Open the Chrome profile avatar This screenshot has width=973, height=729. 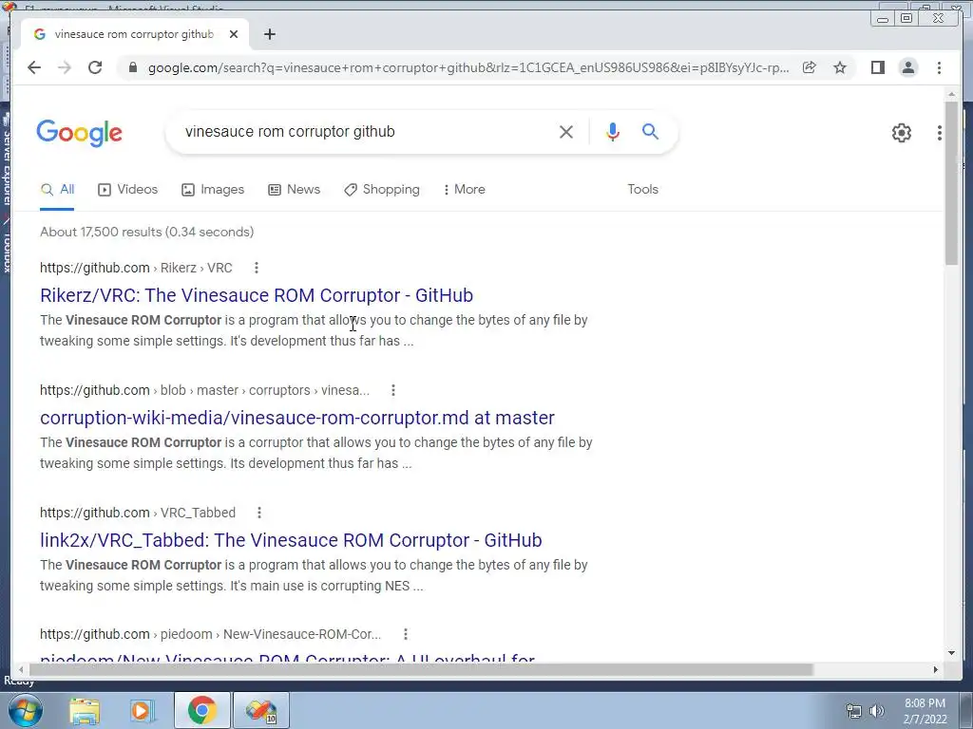907,67
